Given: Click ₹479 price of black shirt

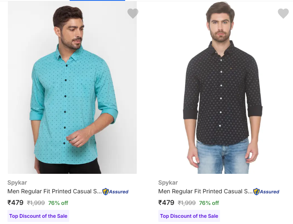Looking at the screenshot, I should [x=166, y=203].
